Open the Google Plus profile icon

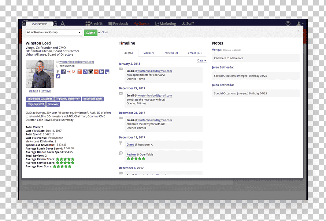(x=79, y=72)
